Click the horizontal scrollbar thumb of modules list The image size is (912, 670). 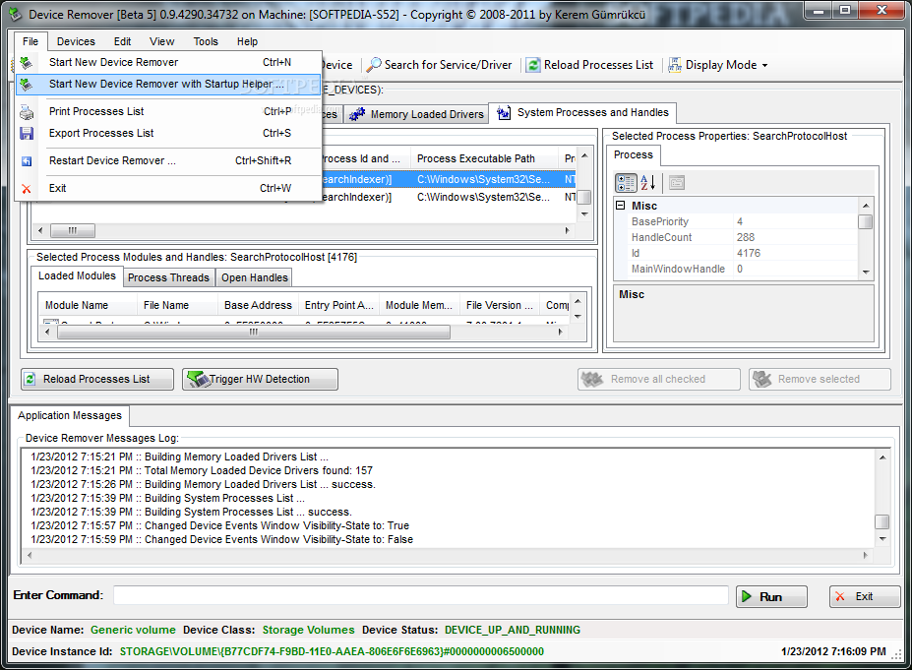(x=254, y=333)
